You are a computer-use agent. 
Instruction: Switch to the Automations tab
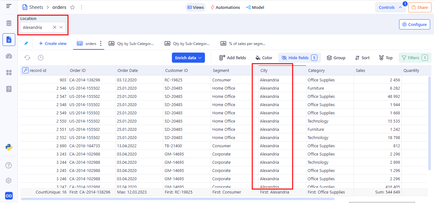click(225, 7)
